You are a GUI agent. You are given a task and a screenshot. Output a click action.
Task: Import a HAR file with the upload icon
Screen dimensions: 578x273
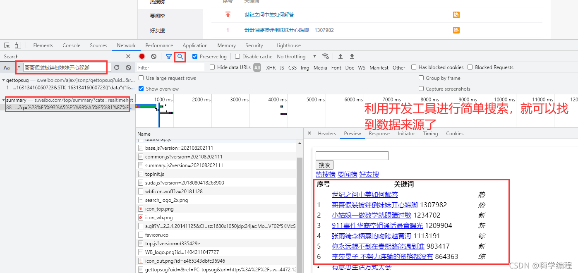340,56
